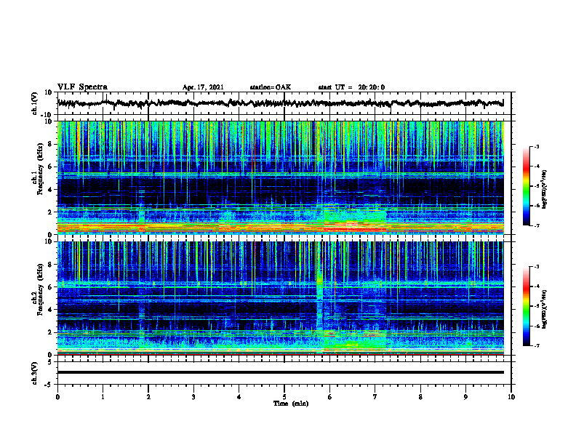This screenshot has height=445, width=576.
Task: Click time axis end tick label "10"
Action: [x=511, y=397]
